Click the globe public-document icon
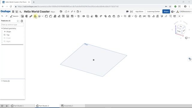 point(61,11)
